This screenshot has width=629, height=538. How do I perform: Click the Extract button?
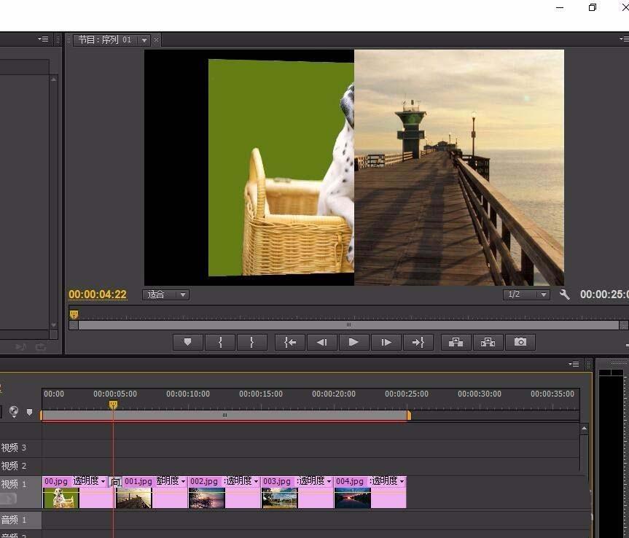488,342
